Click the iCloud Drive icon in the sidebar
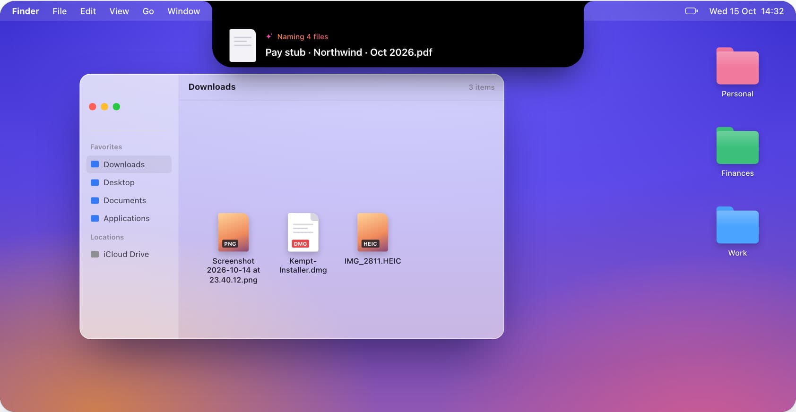This screenshot has width=796, height=412. click(x=95, y=254)
